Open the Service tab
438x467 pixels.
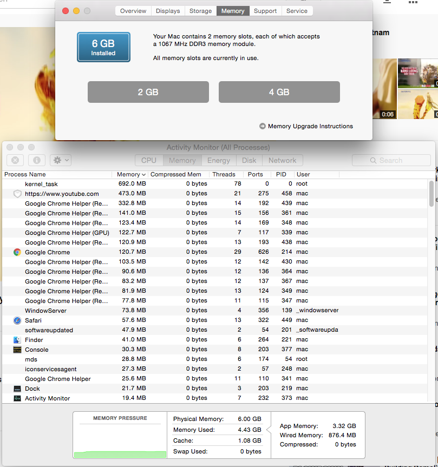tap(297, 11)
